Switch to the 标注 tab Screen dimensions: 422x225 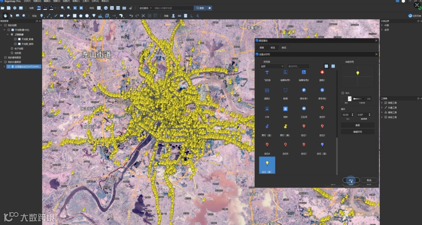click(273, 48)
